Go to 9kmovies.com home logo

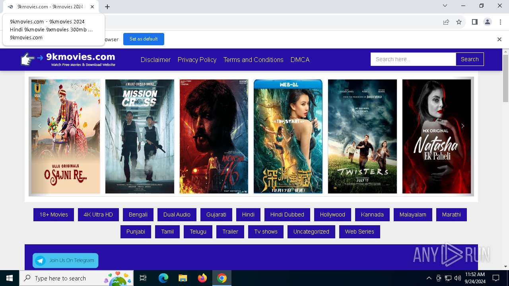[68, 59]
